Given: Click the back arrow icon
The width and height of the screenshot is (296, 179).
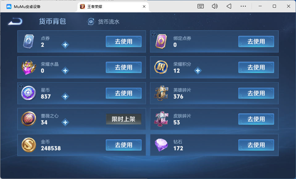Looking at the screenshot, I should (15, 21).
